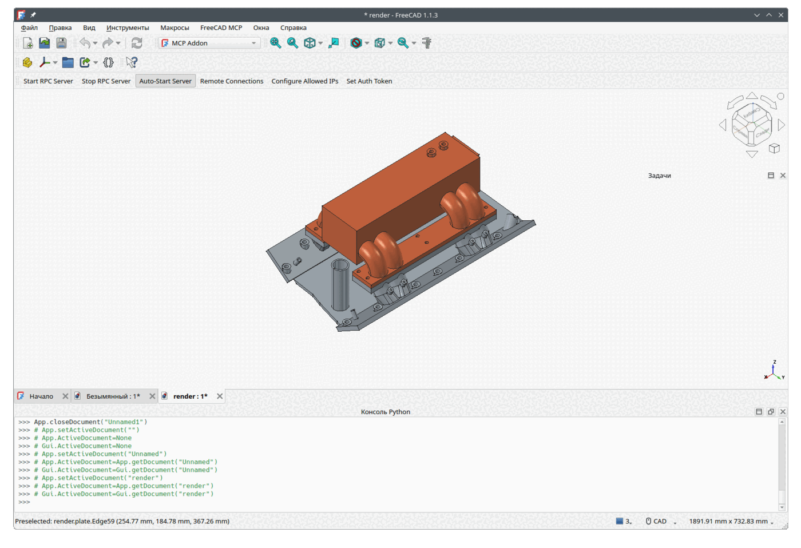Rotate the view down with cube arrow

pos(752,154)
